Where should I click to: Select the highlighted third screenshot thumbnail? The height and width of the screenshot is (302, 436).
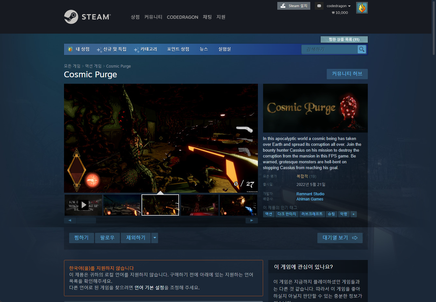(x=160, y=205)
